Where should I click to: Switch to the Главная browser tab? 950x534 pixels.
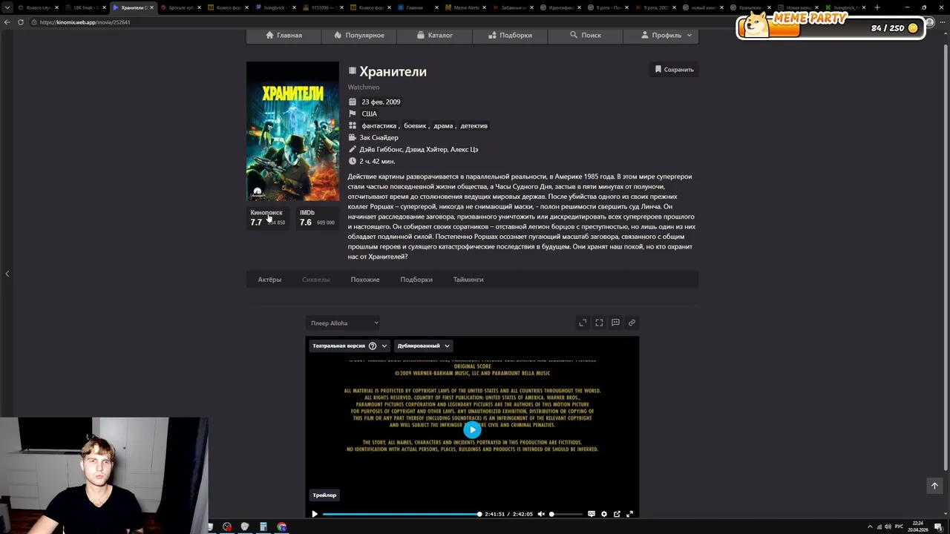(x=418, y=7)
